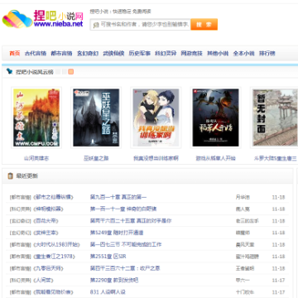This screenshot has width=298, height=298.
Task: Open the novel 重生香江之1978
Action: [x=54, y=257]
